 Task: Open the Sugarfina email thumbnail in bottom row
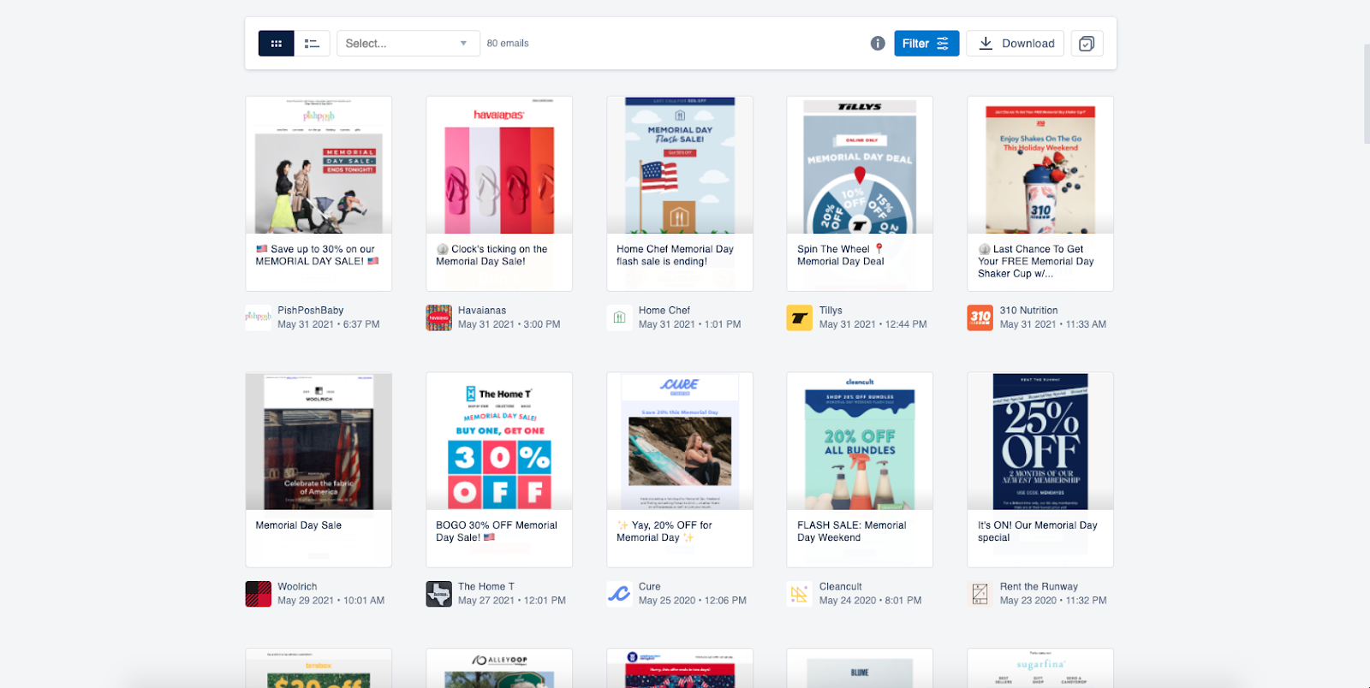point(1040,668)
